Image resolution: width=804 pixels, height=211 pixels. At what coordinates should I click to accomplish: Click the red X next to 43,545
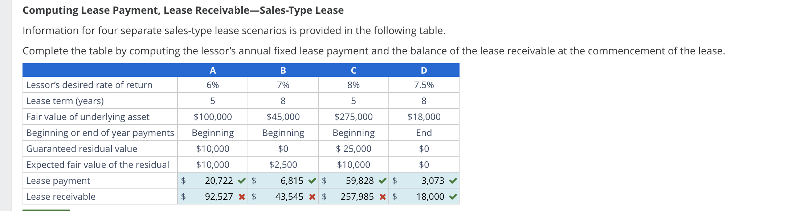click(312, 196)
